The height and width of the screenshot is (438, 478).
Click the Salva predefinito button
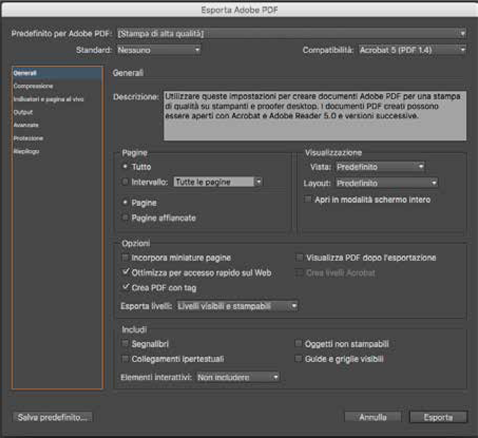pos(52,417)
